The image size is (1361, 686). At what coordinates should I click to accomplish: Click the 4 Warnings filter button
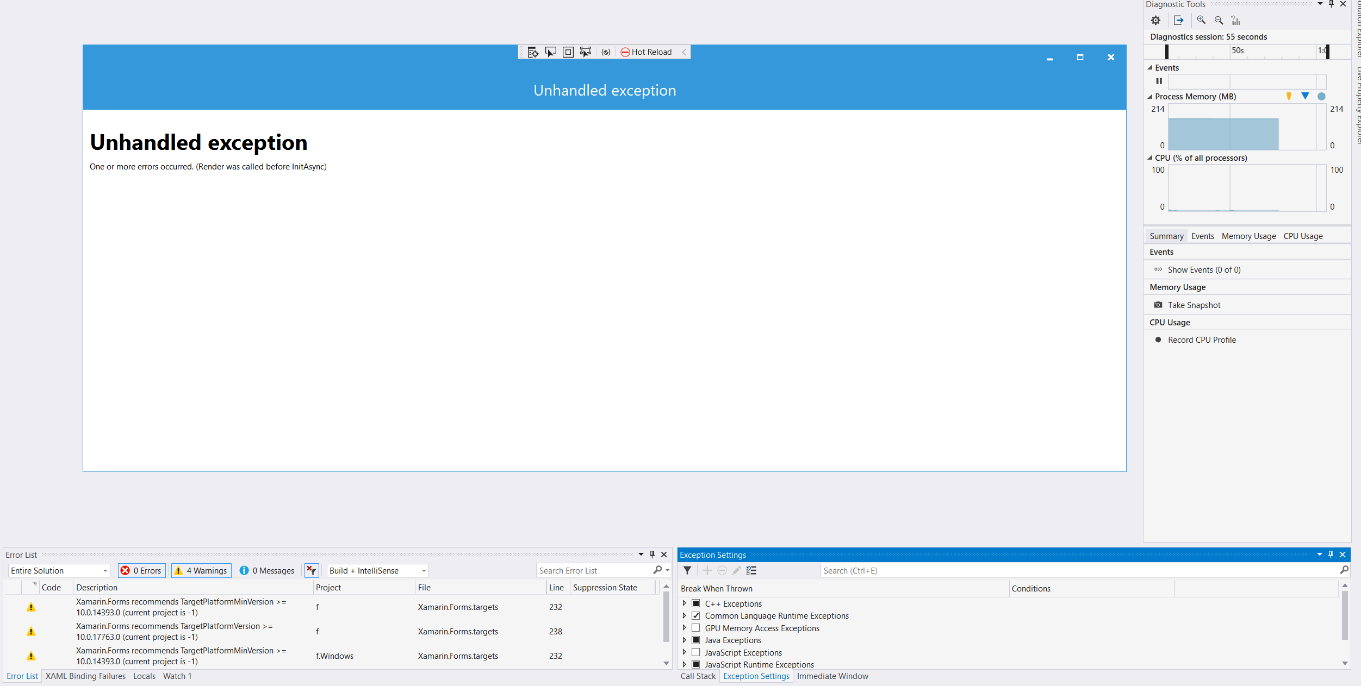tap(201, 570)
